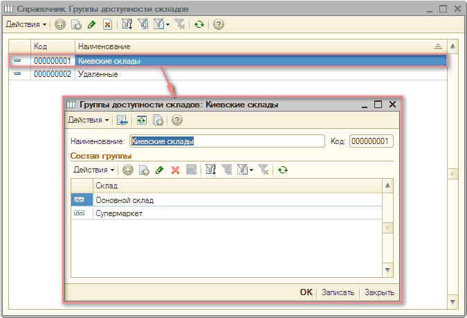Refresh the main catalog list with the green arrows icon

tap(199, 24)
